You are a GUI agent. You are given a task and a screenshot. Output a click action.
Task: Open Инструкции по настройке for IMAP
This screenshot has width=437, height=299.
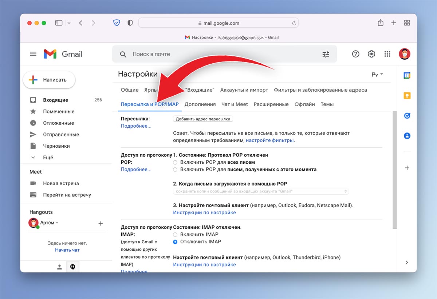(204, 264)
